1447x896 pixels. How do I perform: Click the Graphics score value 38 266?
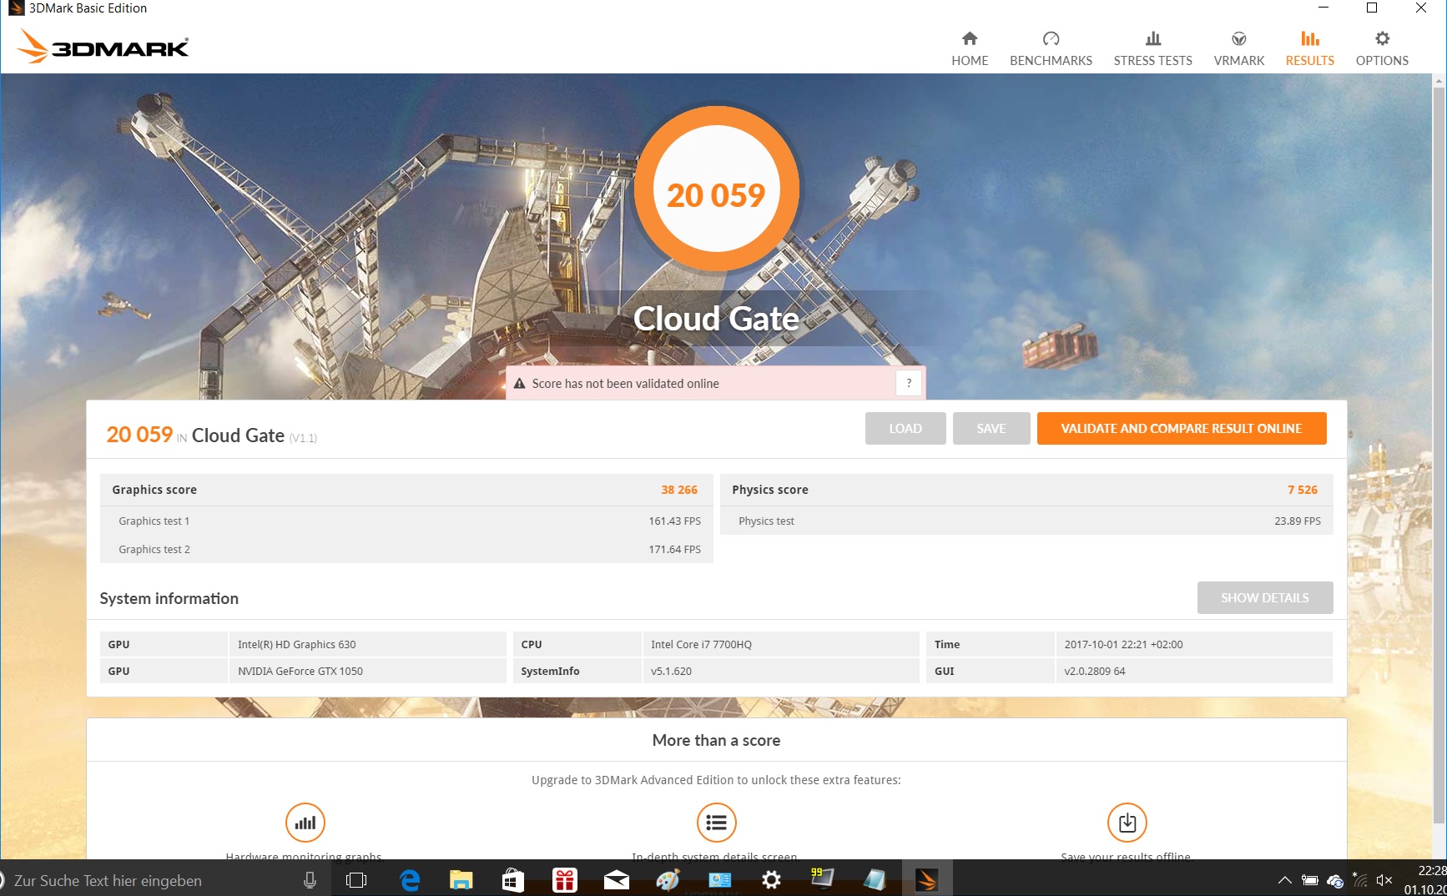679,490
